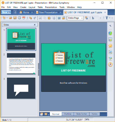Viewport: 115px width, 122px height.
Task: Open the File menu
Action: 3,7
